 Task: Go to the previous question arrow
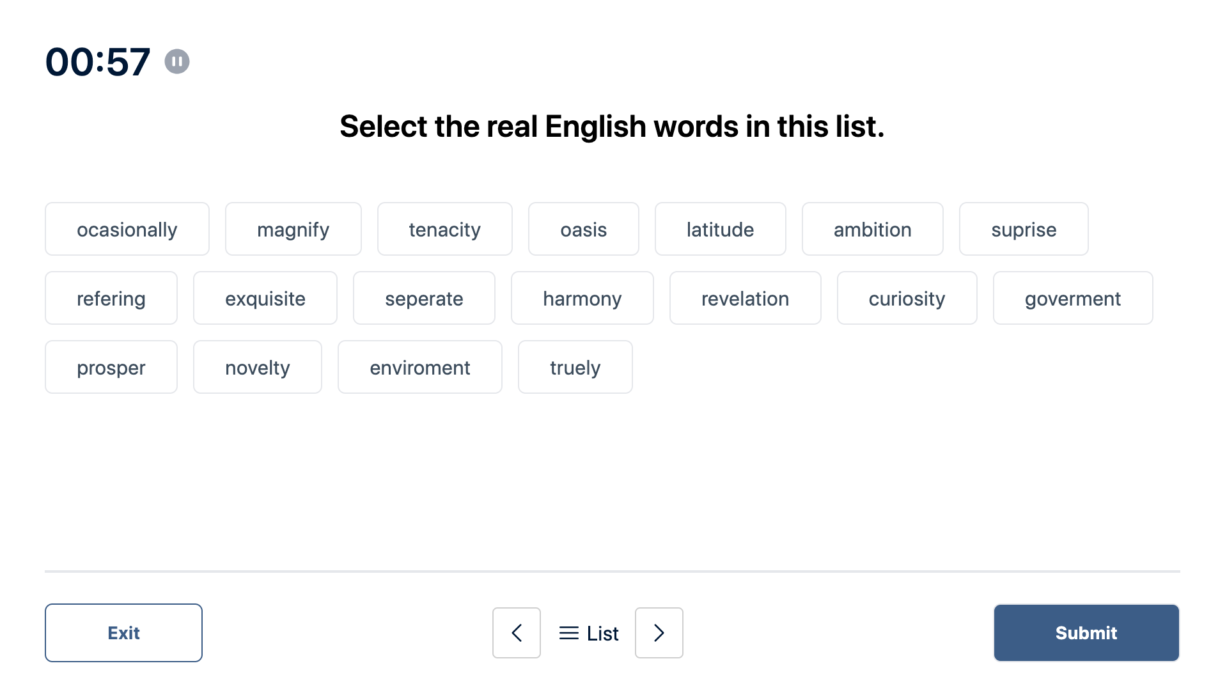[517, 633]
